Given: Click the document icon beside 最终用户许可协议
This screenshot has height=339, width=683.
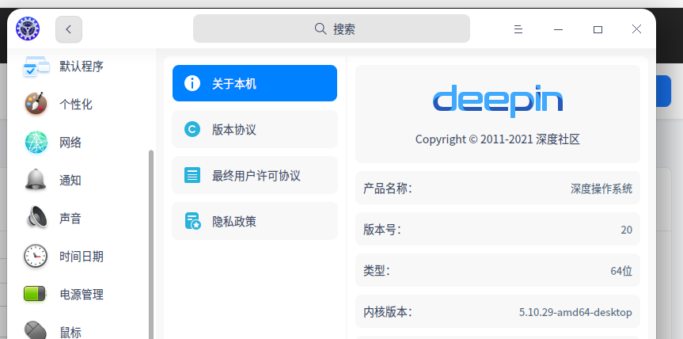Looking at the screenshot, I should coord(192,175).
